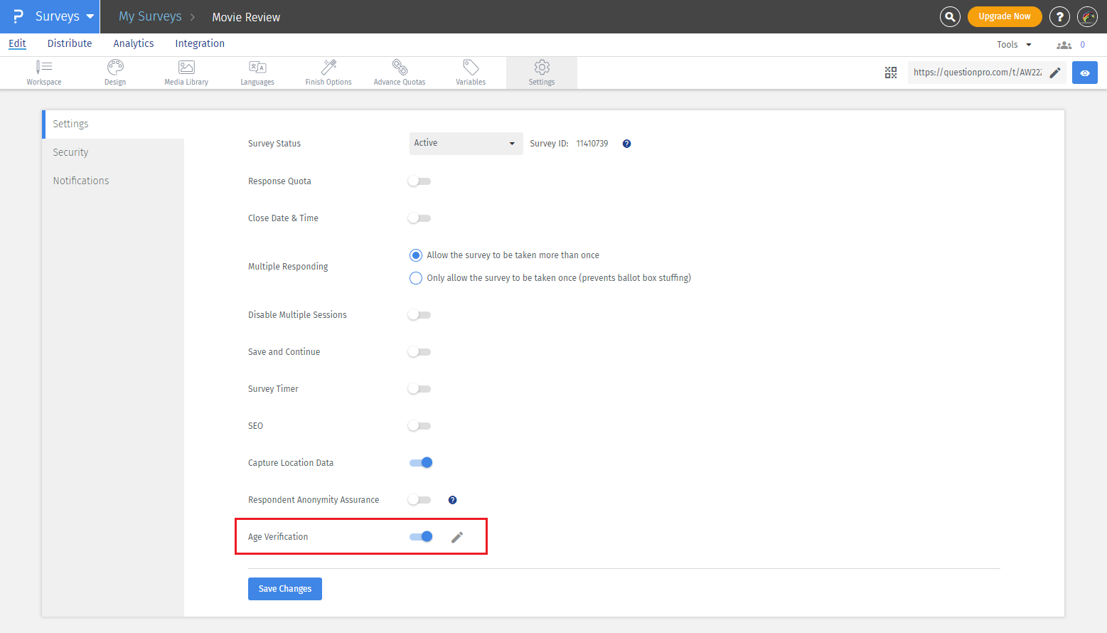Screen dimensions: 1107x633
Task: Click the QR code icon
Action: coord(891,73)
